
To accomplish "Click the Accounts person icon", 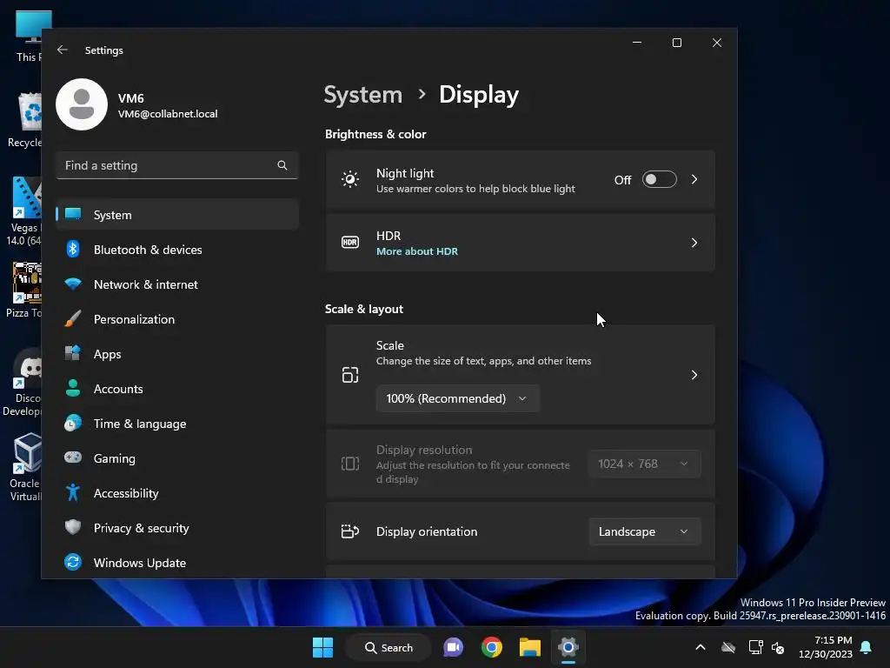I will click(x=73, y=388).
